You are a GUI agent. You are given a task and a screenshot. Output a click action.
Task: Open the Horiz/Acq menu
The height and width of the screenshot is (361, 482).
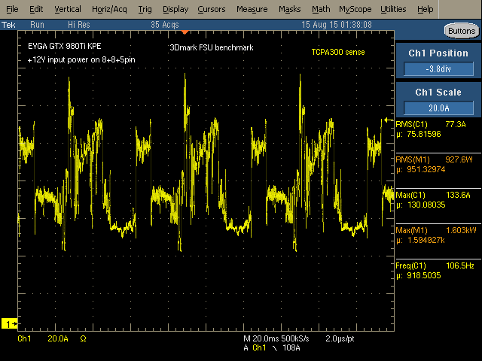109,10
